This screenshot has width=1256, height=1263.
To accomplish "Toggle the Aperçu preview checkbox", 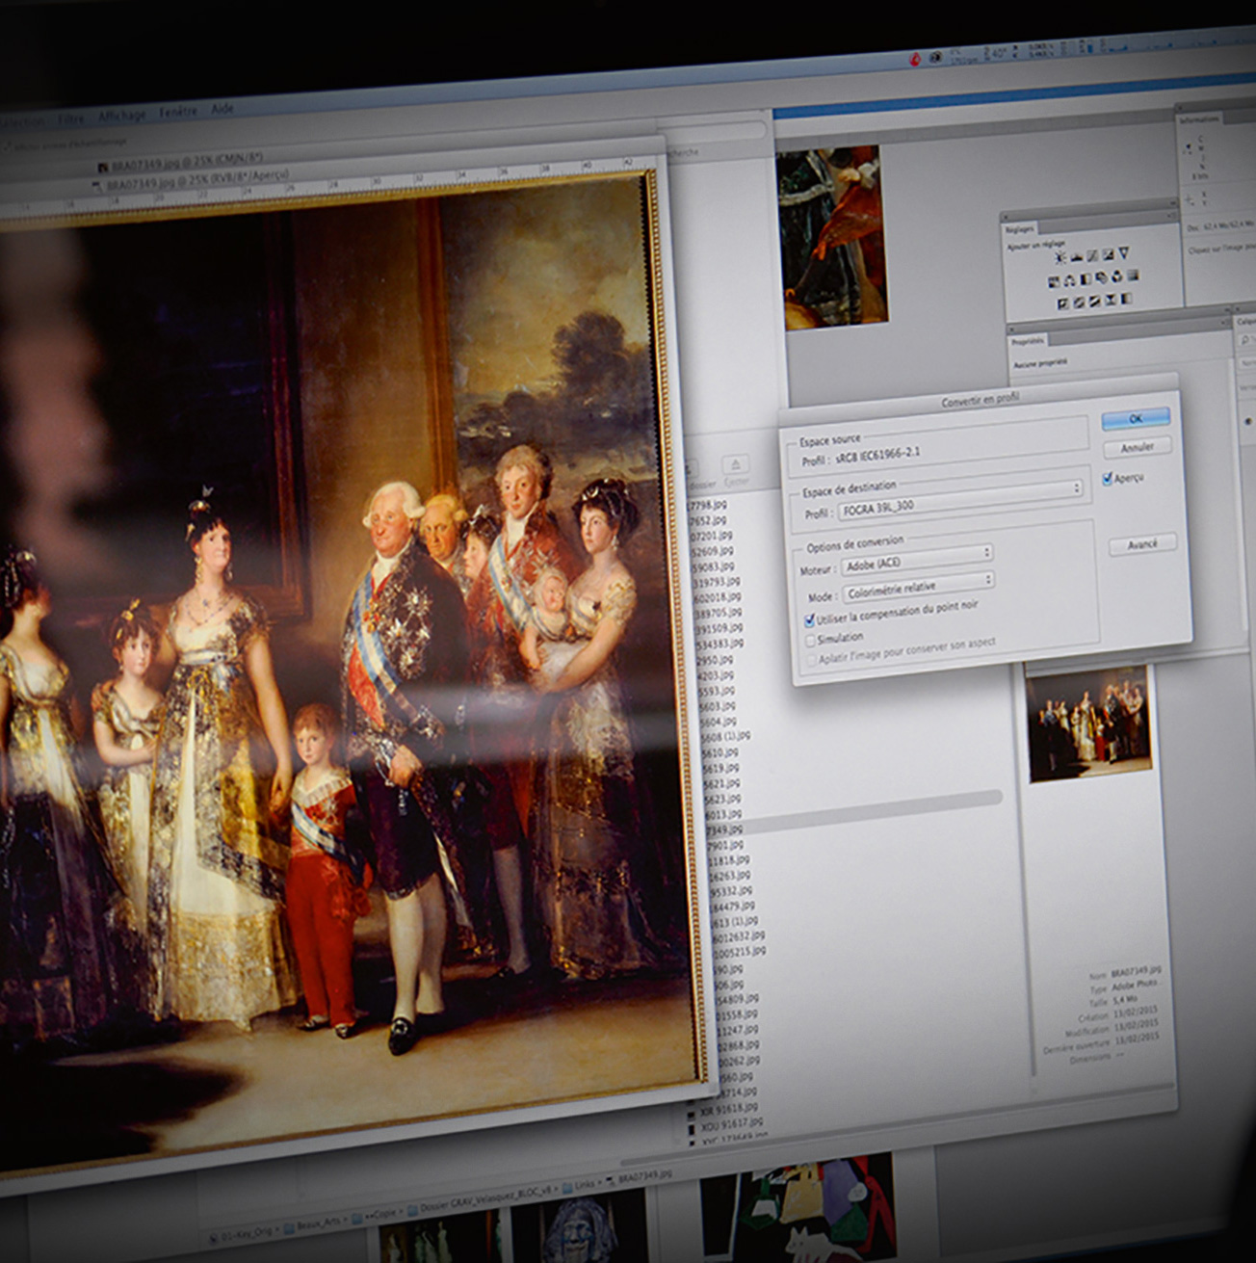I will 1108,479.
